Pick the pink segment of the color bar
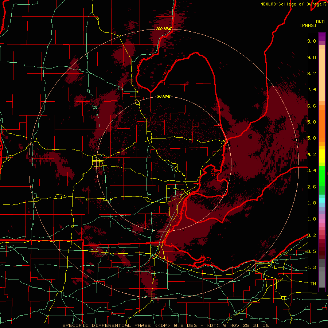 (322, 221)
